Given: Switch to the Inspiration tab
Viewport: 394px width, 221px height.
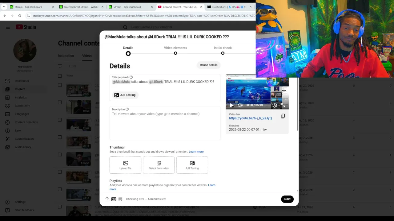Looking at the screenshot, I should (66, 56).
